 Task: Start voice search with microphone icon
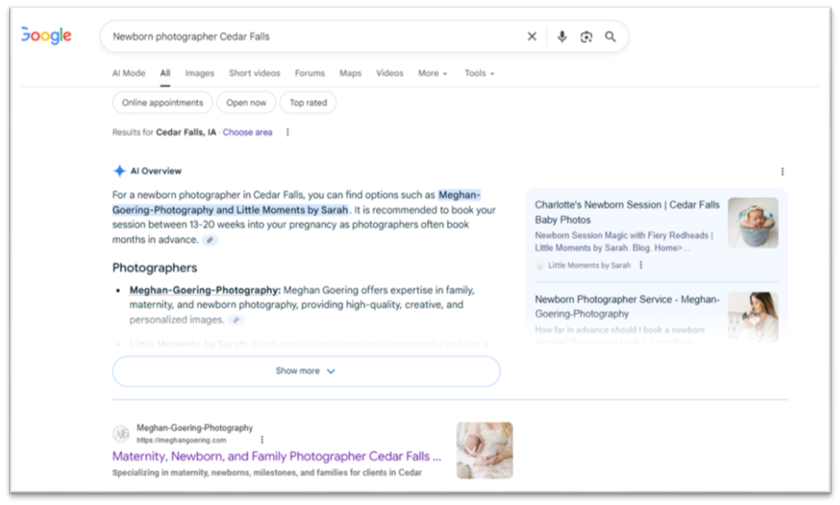tap(562, 36)
